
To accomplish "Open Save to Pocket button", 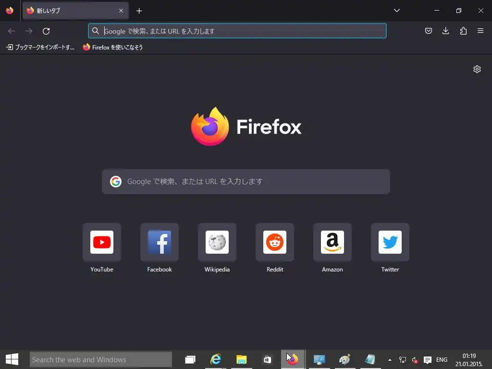I will (x=428, y=31).
